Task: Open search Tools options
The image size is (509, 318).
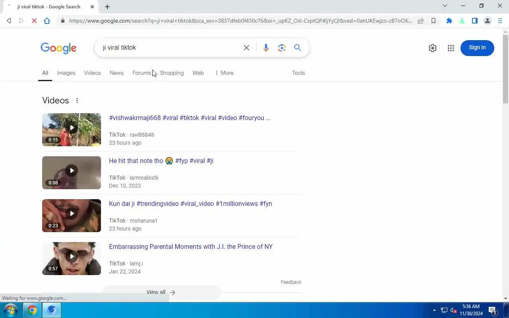Action: (x=298, y=73)
